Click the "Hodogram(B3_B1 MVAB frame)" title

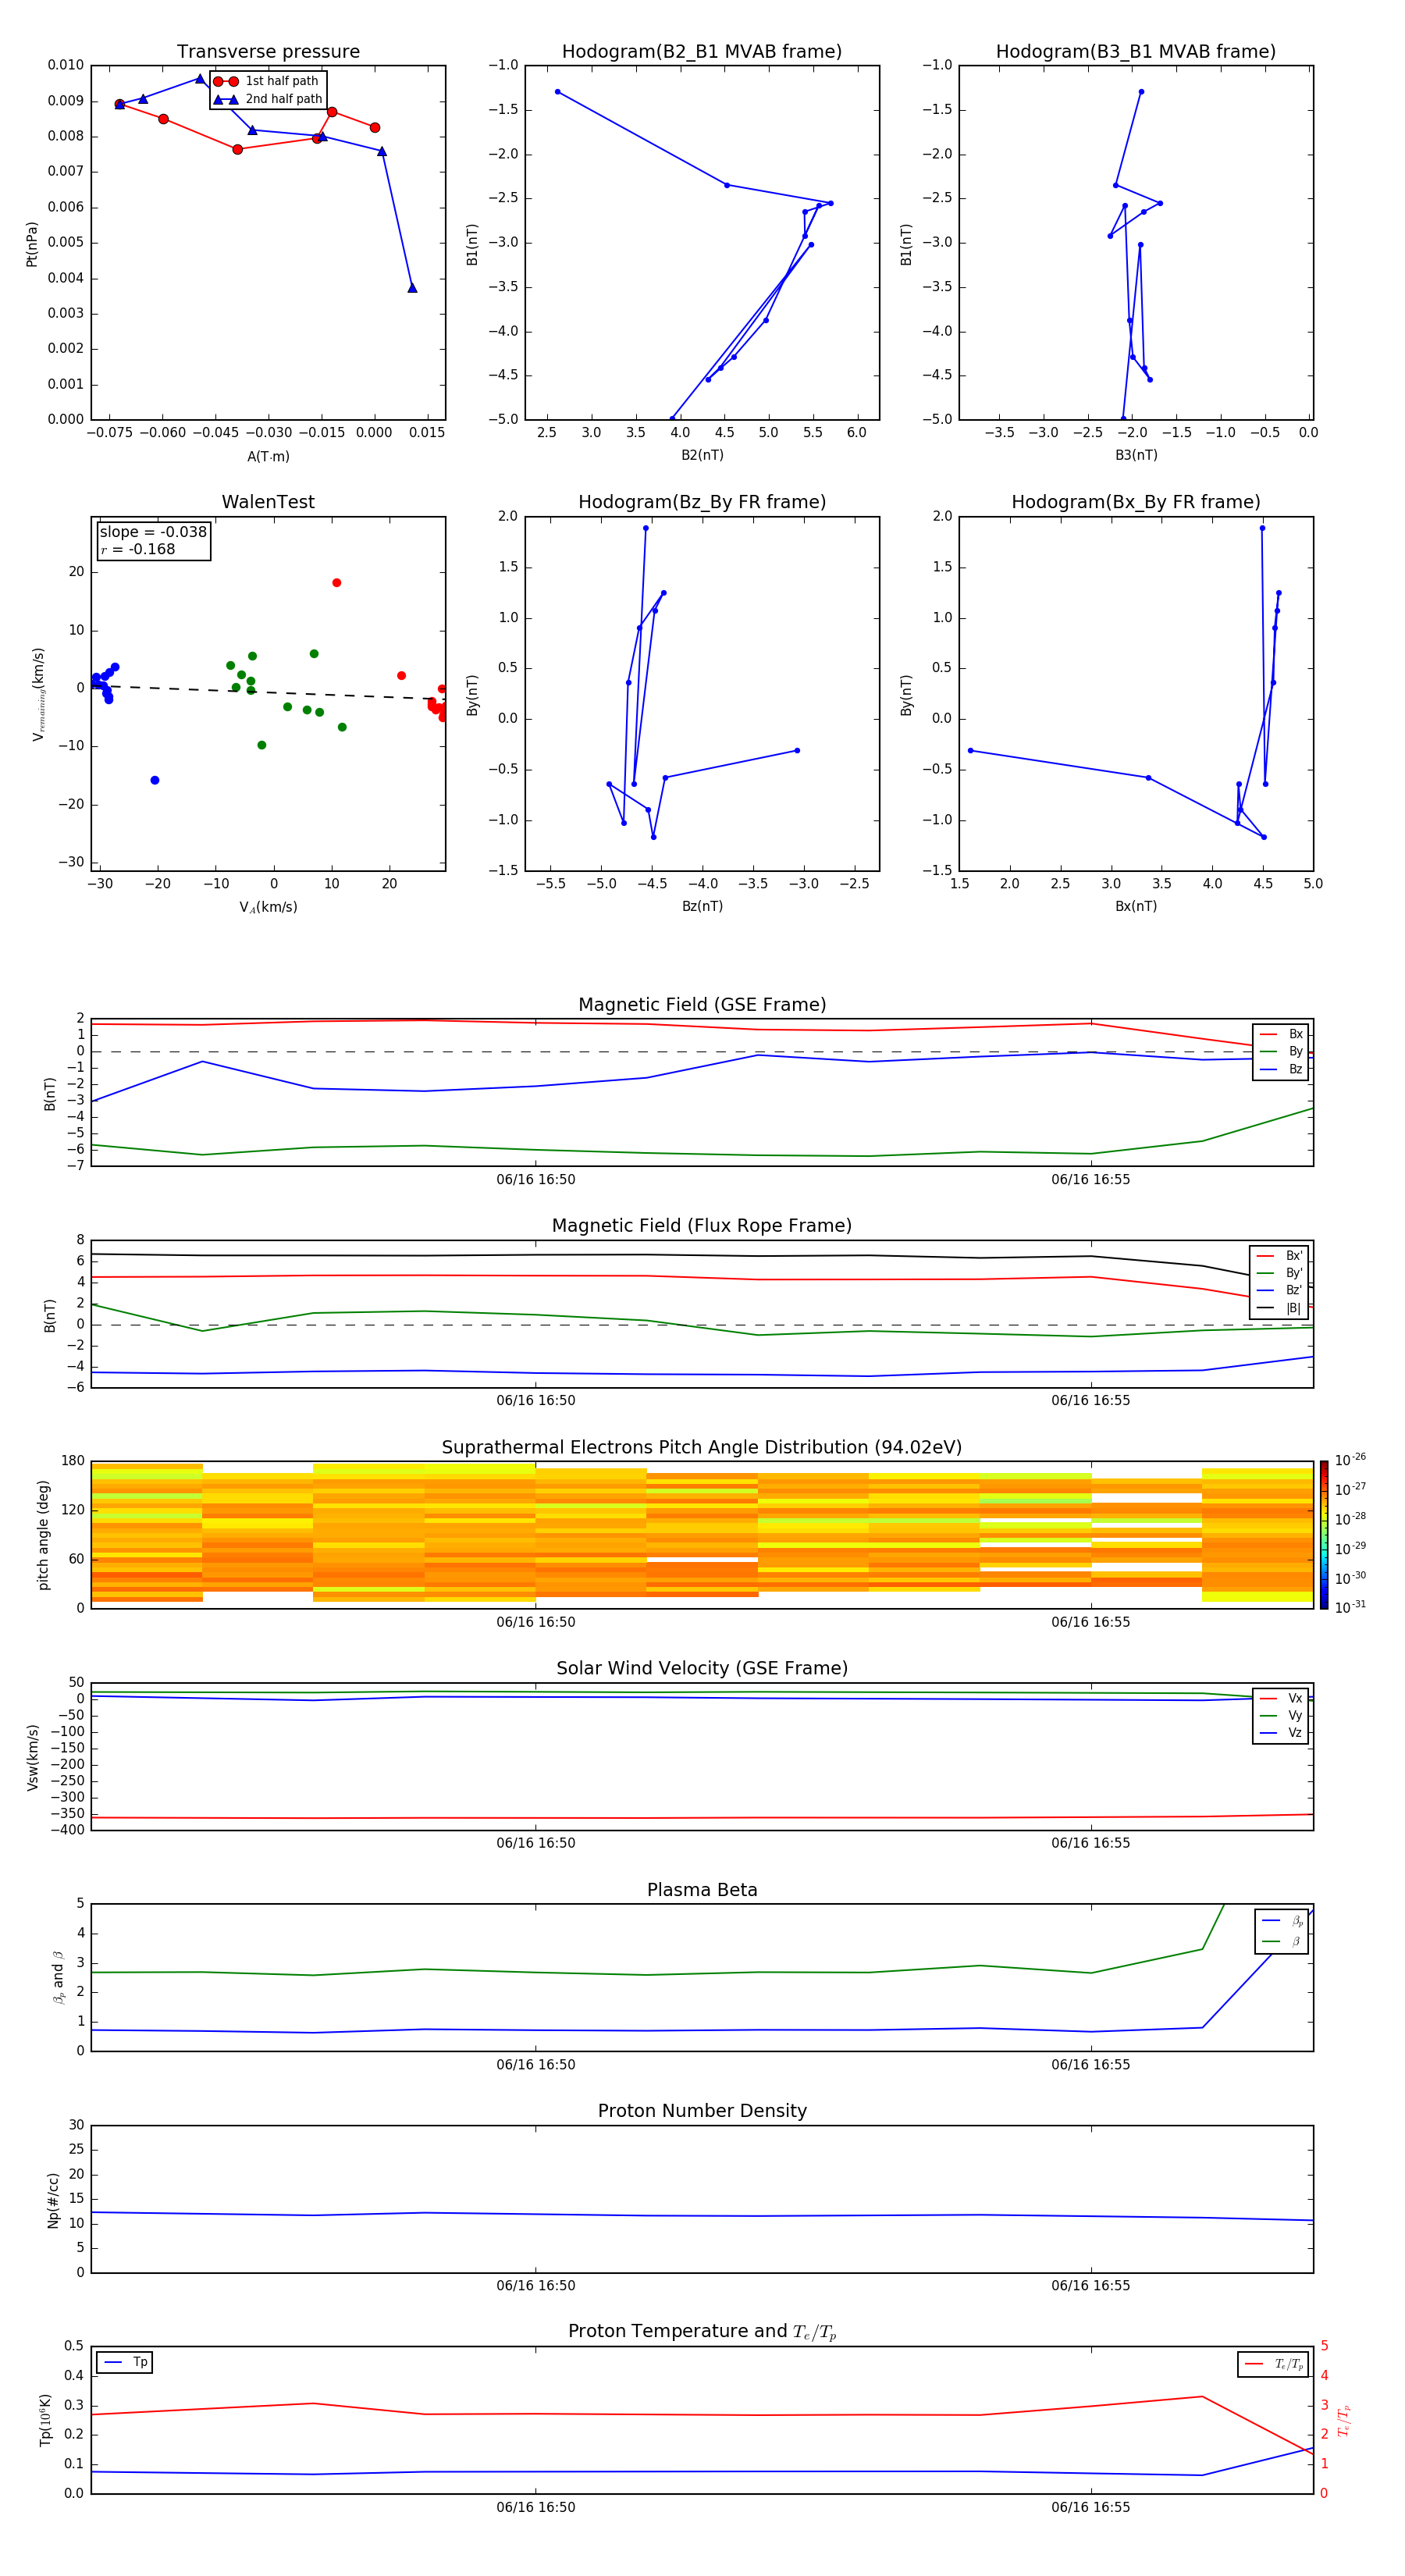1136,52
